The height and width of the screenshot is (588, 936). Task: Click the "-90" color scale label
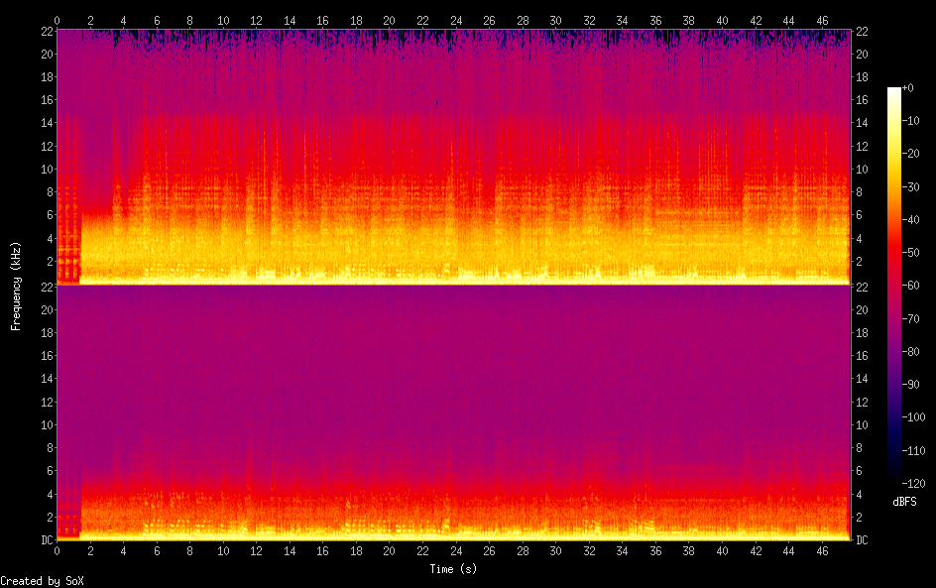pyautogui.click(x=910, y=385)
